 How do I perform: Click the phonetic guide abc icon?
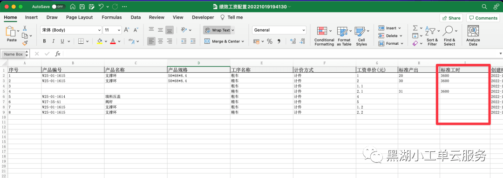[x=131, y=41]
